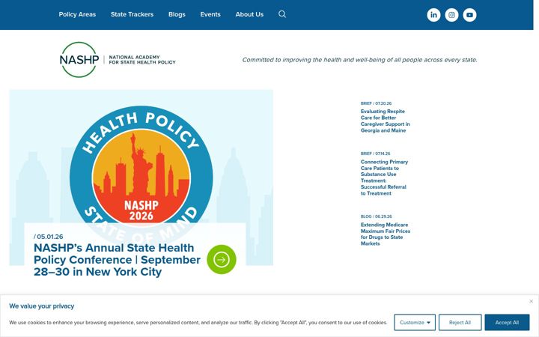Click the 'Committed to improving the health' tagline

(359, 60)
